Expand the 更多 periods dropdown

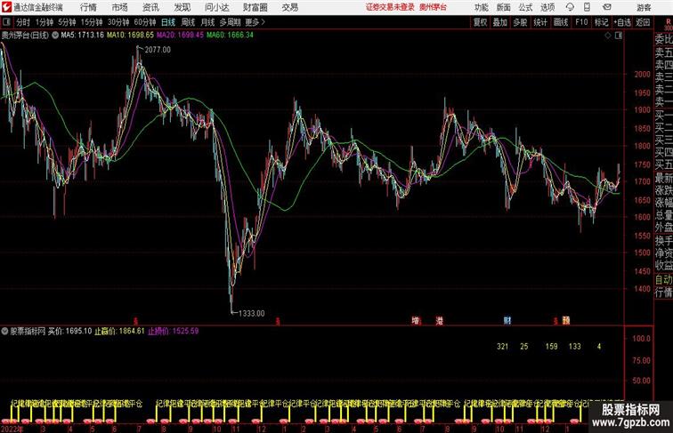click(x=255, y=22)
